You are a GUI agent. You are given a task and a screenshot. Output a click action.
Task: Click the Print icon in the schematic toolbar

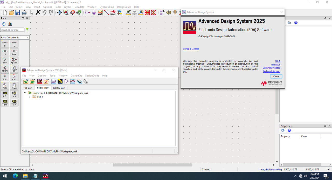click(x=24, y=12)
